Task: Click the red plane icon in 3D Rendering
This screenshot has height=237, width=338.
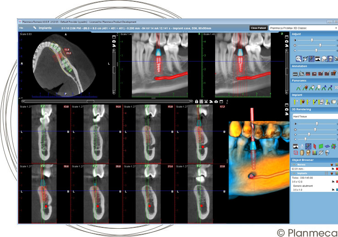Action: [315, 147]
